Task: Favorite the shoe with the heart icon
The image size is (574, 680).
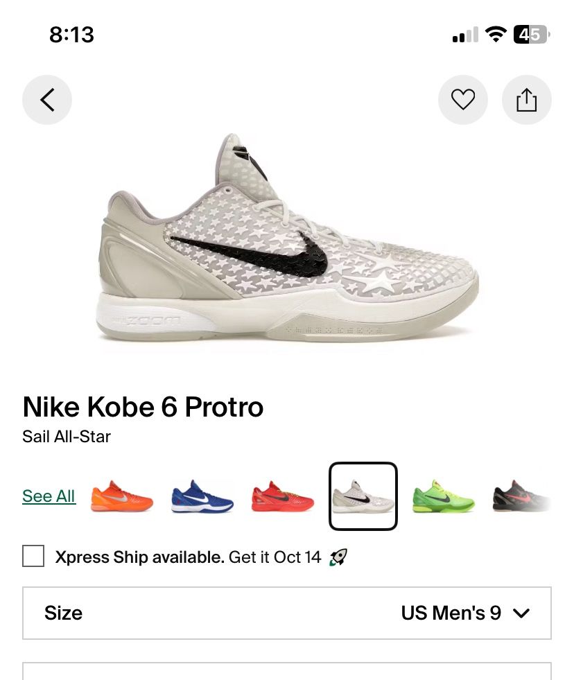Action: 463,101
